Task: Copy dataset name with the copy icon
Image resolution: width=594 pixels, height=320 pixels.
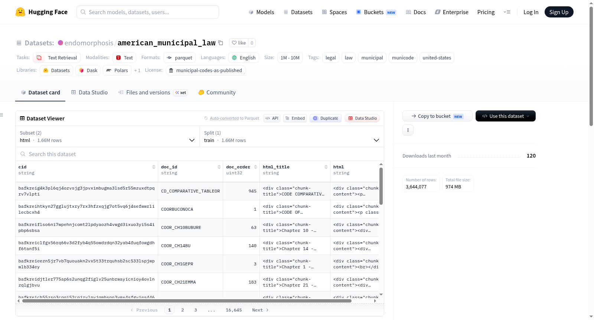Action: [221, 43]
